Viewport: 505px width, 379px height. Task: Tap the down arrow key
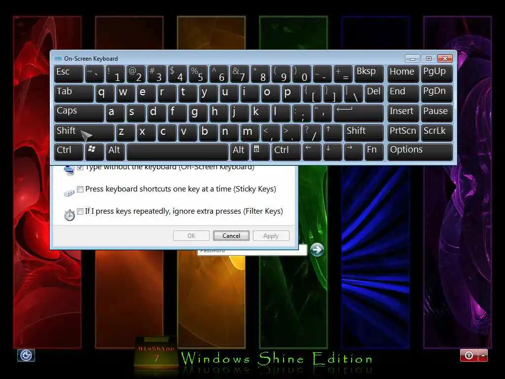point(332,152)
